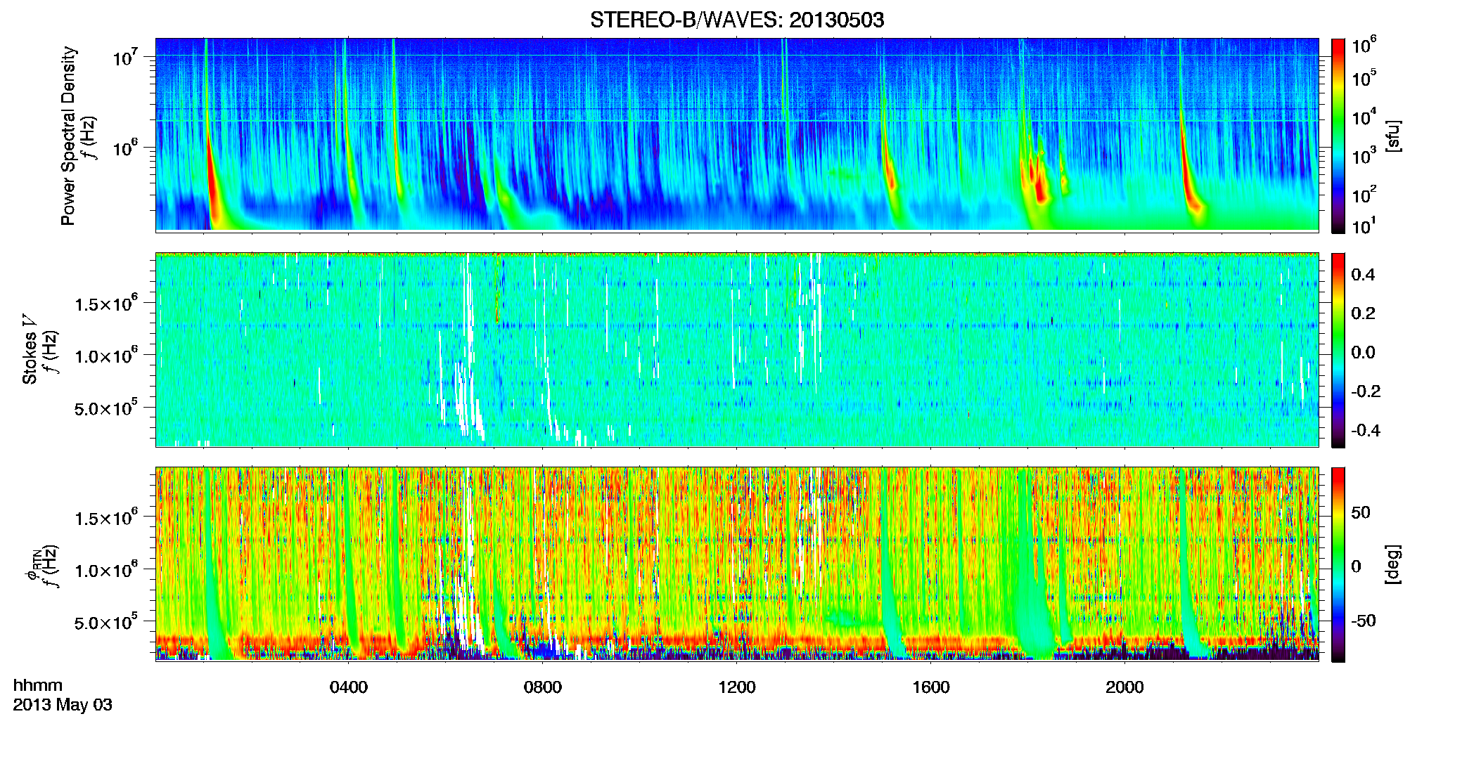Click the 0.4 label on the Stokes V colorbar
The height and width of the screenshot is (759, 1474).
pyautogui.click(x=1363, y=274)
